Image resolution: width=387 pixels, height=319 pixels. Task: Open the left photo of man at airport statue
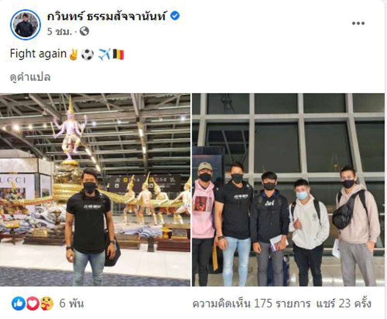95,190
